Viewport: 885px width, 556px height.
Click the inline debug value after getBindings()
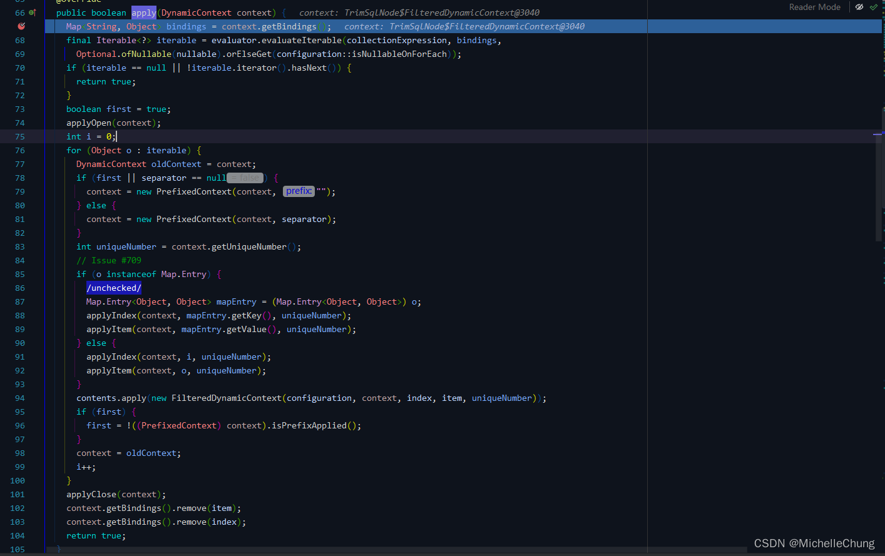tap(464, 26)
